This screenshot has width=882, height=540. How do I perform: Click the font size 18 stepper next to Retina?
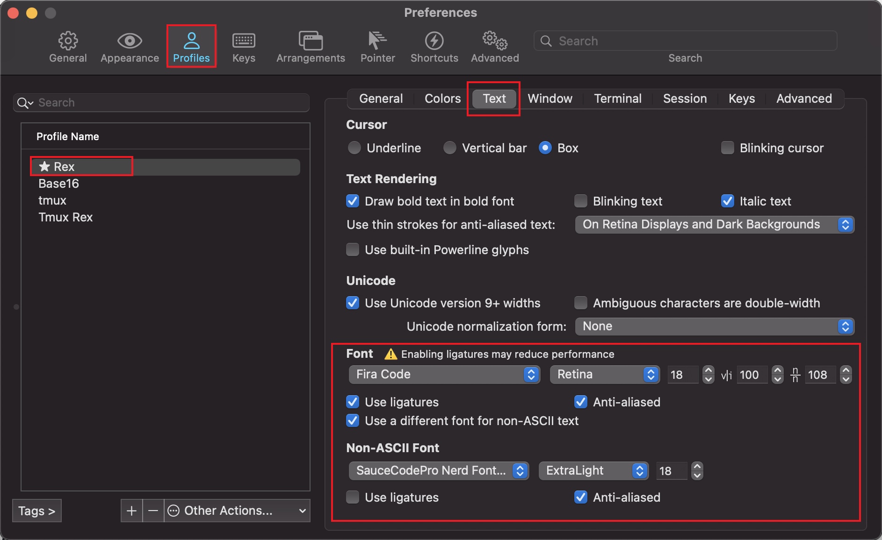pyautogui.click(x=708, y=375)
